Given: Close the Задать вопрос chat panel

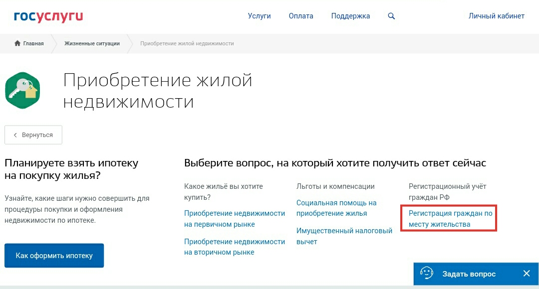Looking at the screenshot, I should coord(527,274).
